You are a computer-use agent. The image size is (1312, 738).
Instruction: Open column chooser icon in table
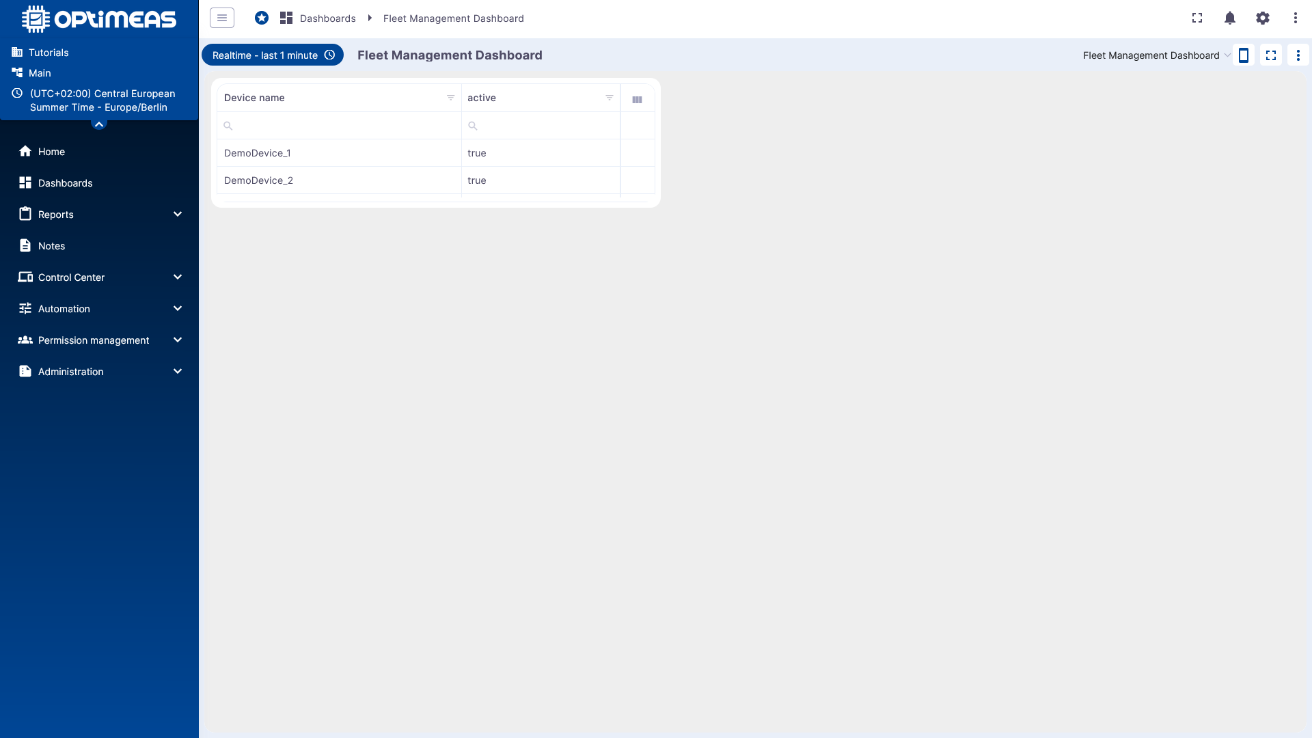point(638,100)
